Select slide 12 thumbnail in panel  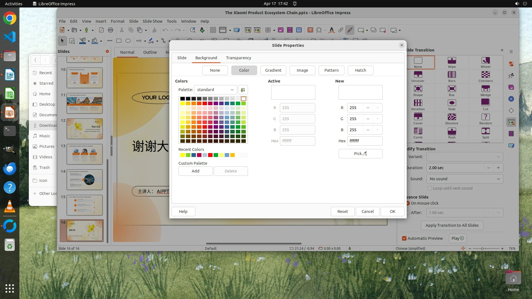click(85, 129)
